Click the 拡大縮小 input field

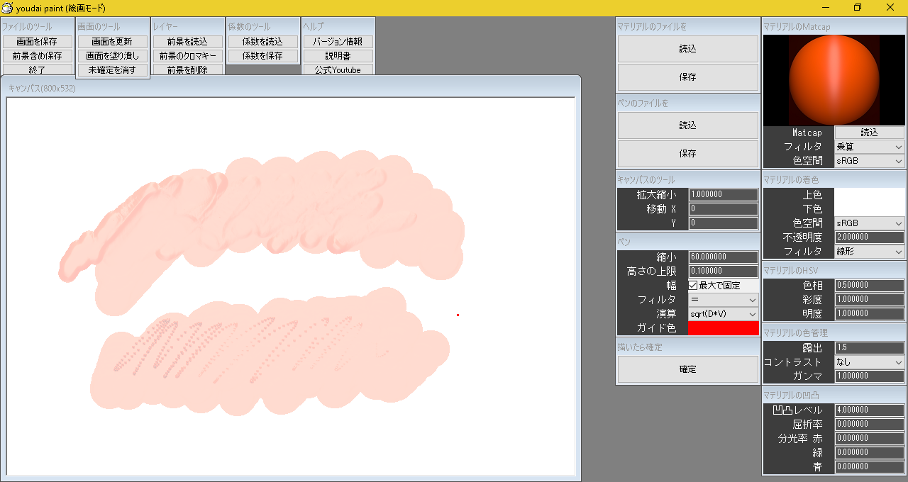pos(723,195)
